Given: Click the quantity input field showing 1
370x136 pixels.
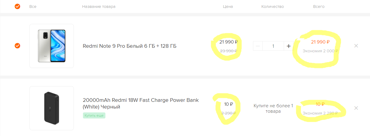Looking at the screenshot, I should (273, 46).
